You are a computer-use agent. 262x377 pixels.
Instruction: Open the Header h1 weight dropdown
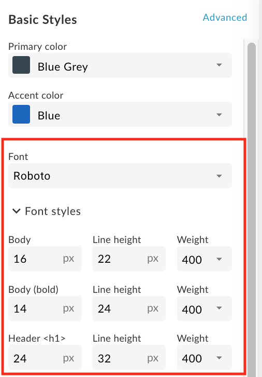click(x=205, y=357)
